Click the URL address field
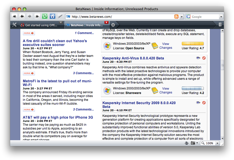 [122, 17]
